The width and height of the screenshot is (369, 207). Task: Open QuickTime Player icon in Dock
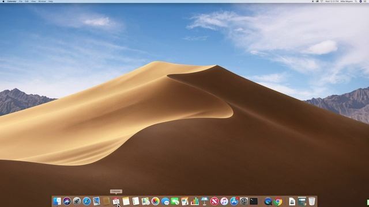coord(268,201)
